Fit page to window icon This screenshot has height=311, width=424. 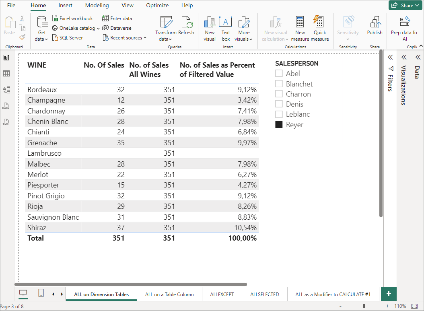[414, 306]
